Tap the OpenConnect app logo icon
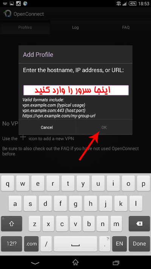Viewport: 151px width, 269px height. [8, 14]
